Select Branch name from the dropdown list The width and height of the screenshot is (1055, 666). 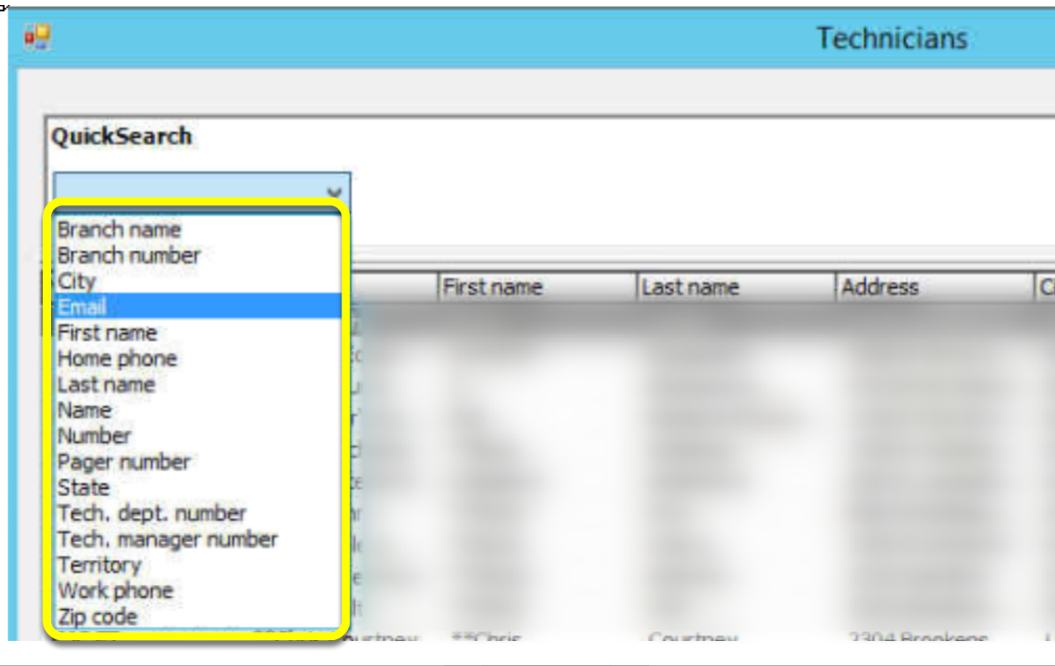point(197,229)
